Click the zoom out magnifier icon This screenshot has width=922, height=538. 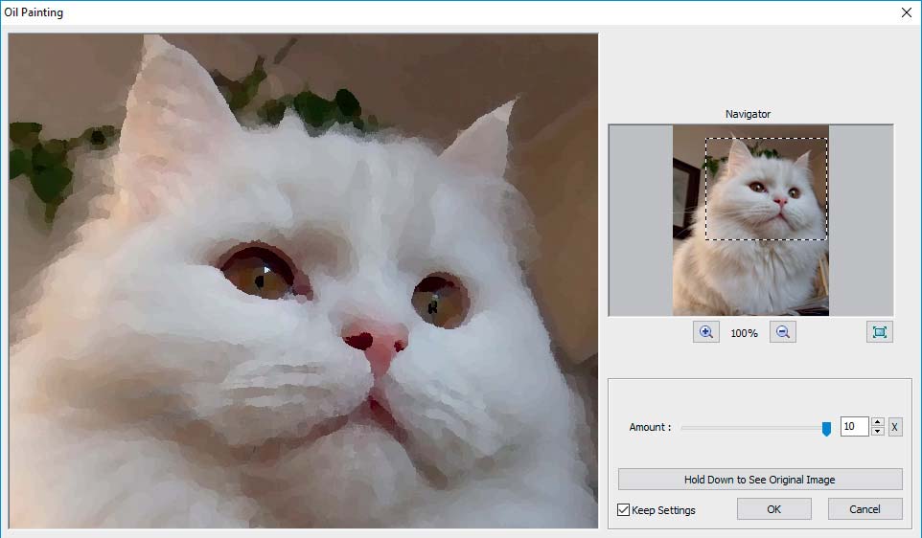pos(783,332)
